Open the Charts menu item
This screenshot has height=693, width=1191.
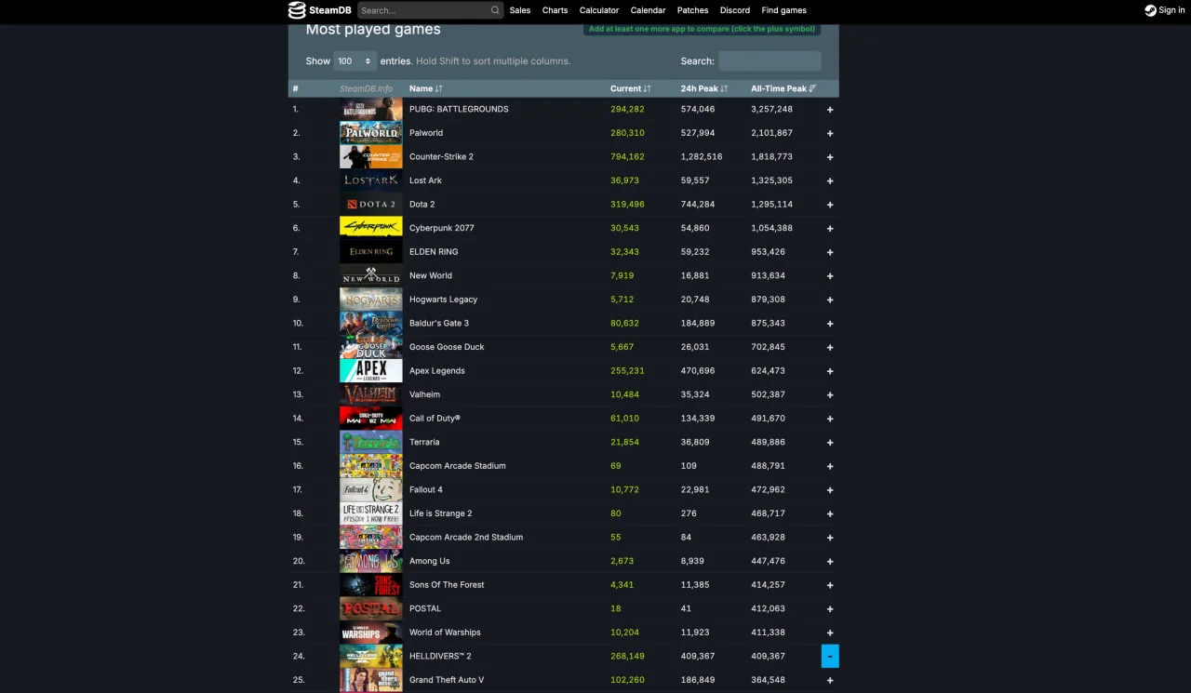pos(555,10)
